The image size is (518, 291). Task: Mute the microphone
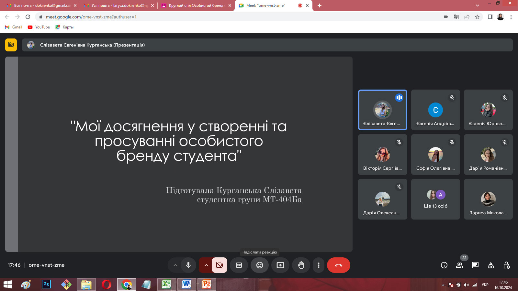pyautogui.click(x=188, y=265)
